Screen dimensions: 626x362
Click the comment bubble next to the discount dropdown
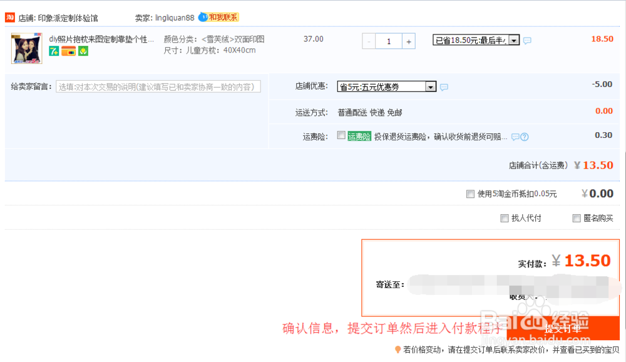pos(526,39)
